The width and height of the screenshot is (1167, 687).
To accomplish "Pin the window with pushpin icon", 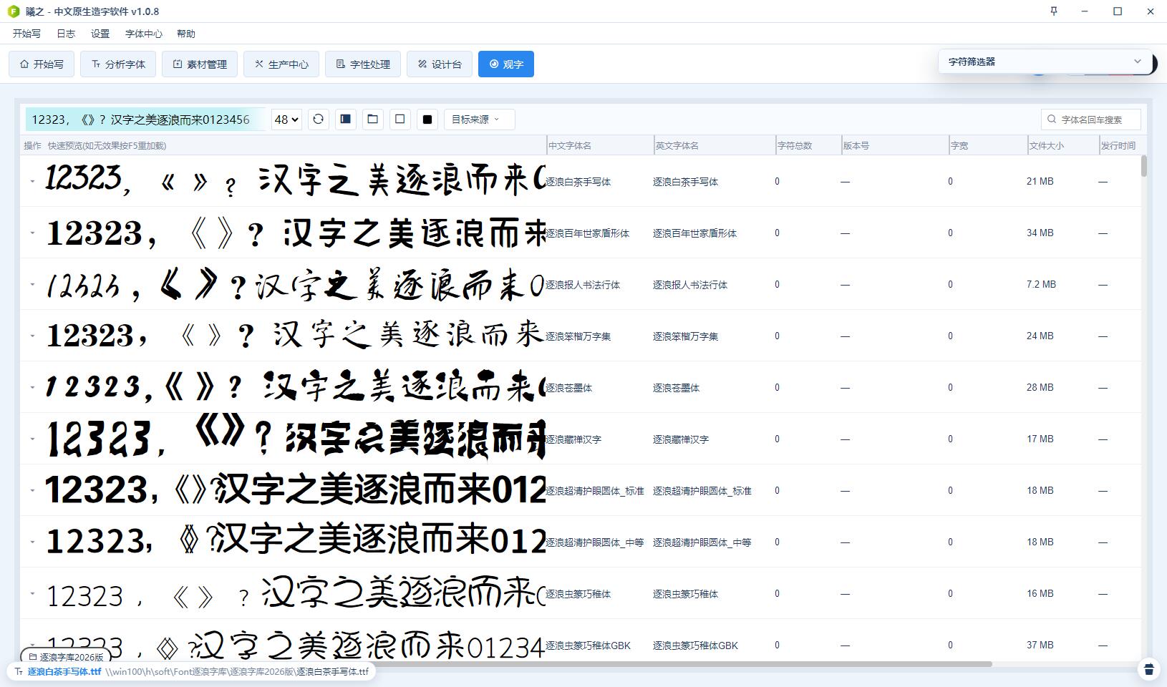I will (x=1054, y=11).
